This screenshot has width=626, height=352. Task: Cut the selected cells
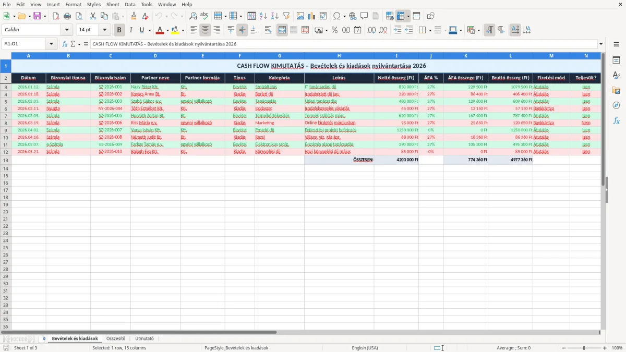tap(93, 16)
